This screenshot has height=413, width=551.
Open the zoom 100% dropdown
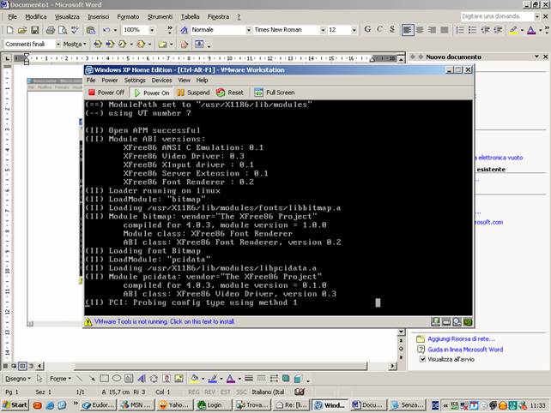(x=152, y=30)
